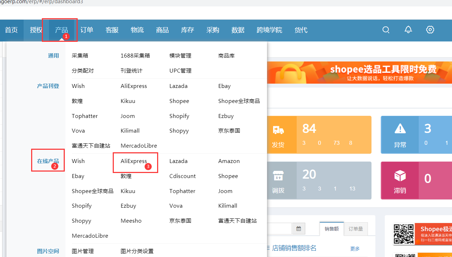
Task: Click the 更多 link beside 店铺销售额排名
Action: pos(355,248)
